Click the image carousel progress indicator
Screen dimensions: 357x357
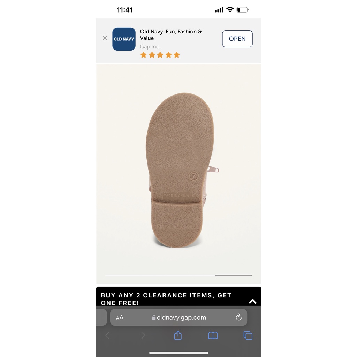click(178, 275)
